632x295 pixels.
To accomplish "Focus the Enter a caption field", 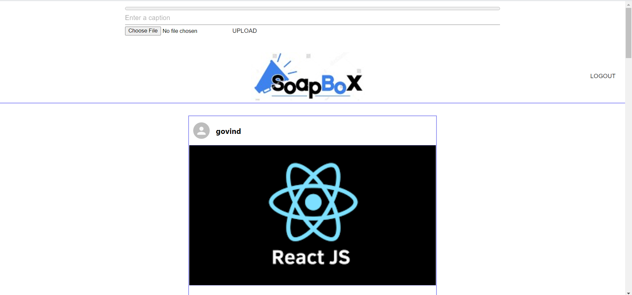I will click(312, 18).
